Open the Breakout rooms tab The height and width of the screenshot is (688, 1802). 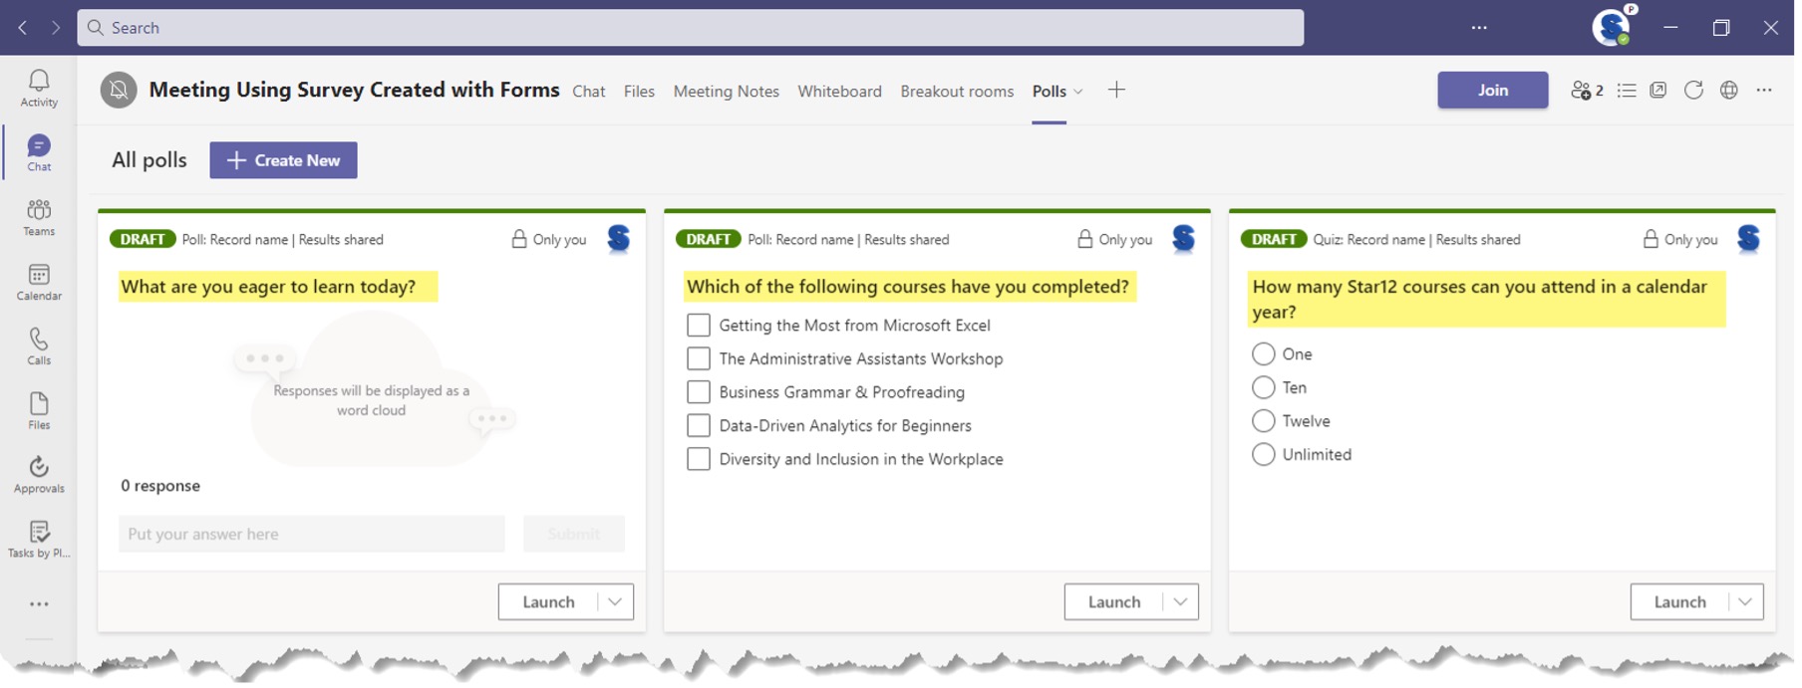point(957,92)
